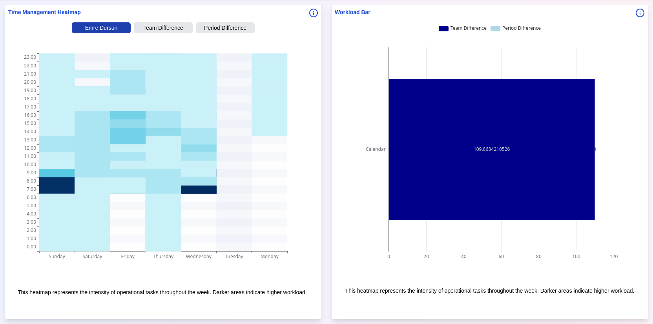Click the Monday label on heatmap axis
This screenshot has height=324, width=653.
pyautogui.click(x=269, y=257)
